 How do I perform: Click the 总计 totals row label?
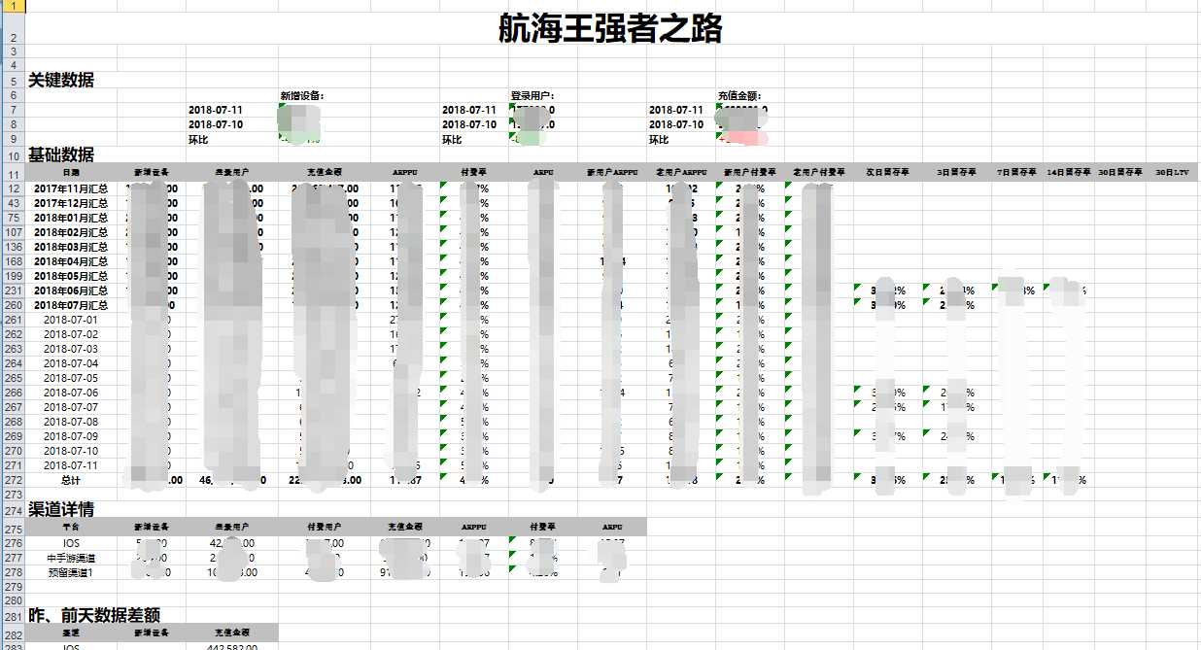click(71, 480)
